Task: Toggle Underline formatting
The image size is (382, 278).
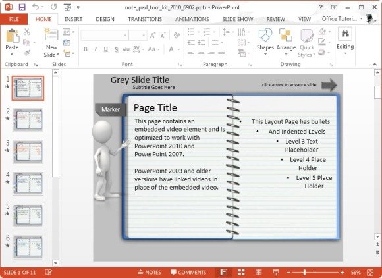Action: (106, 49)
